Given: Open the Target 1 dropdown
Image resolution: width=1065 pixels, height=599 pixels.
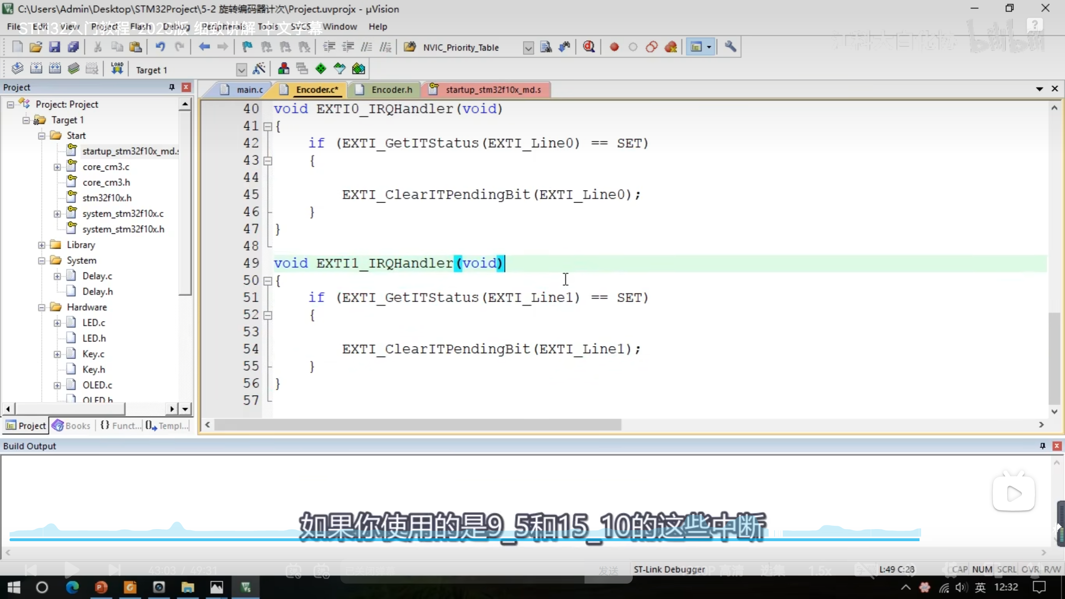Looking at the screenshot, I should point(241,69).
